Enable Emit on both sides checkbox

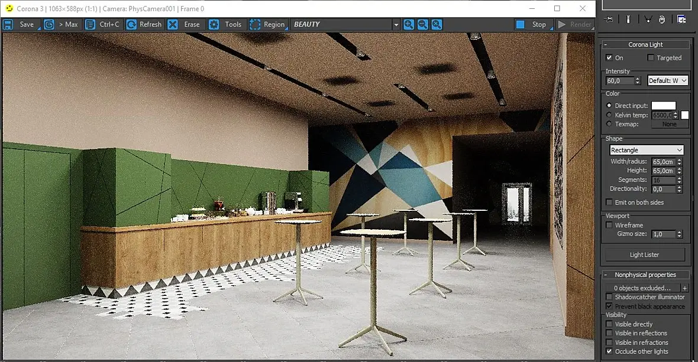[609, 202]
